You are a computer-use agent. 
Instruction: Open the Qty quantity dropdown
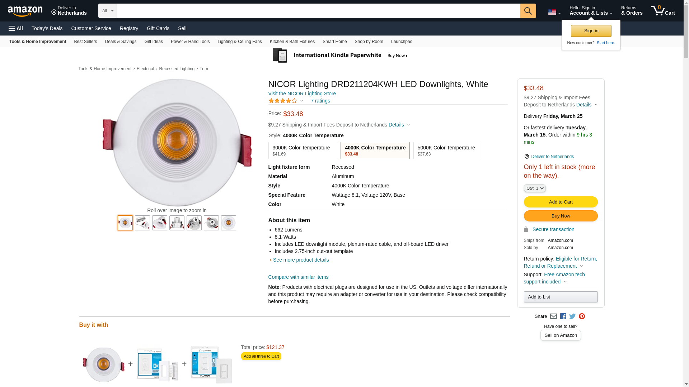[535, 188]
